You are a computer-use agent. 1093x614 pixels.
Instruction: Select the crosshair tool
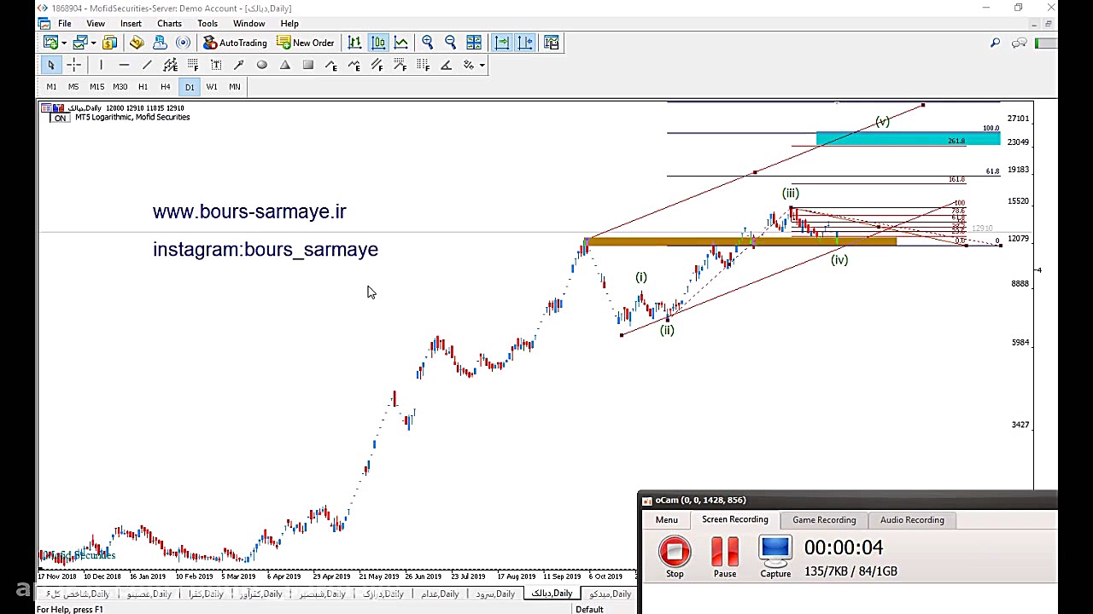click(x=74, y=65)
